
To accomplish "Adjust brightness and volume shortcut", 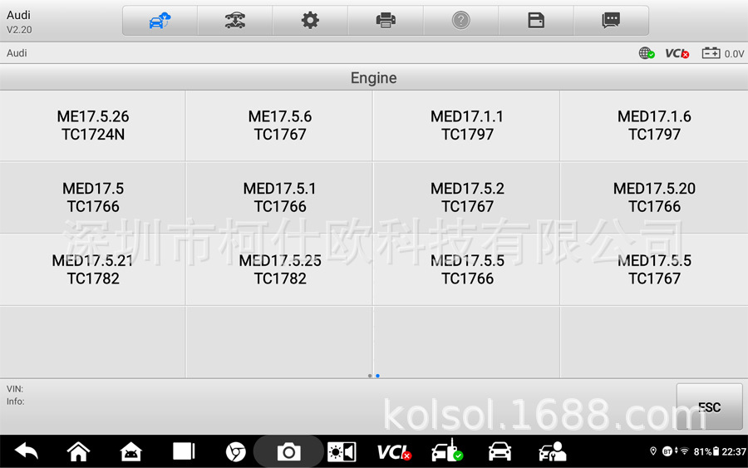I will 342,451.
